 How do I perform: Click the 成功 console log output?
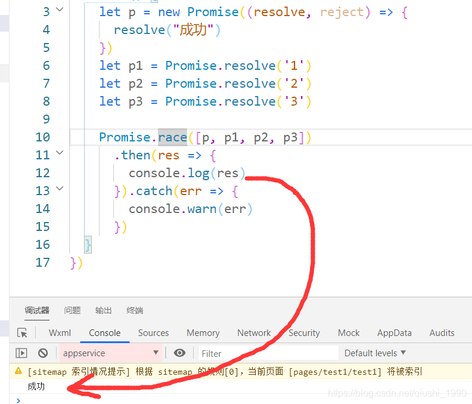tap(36, 386)
